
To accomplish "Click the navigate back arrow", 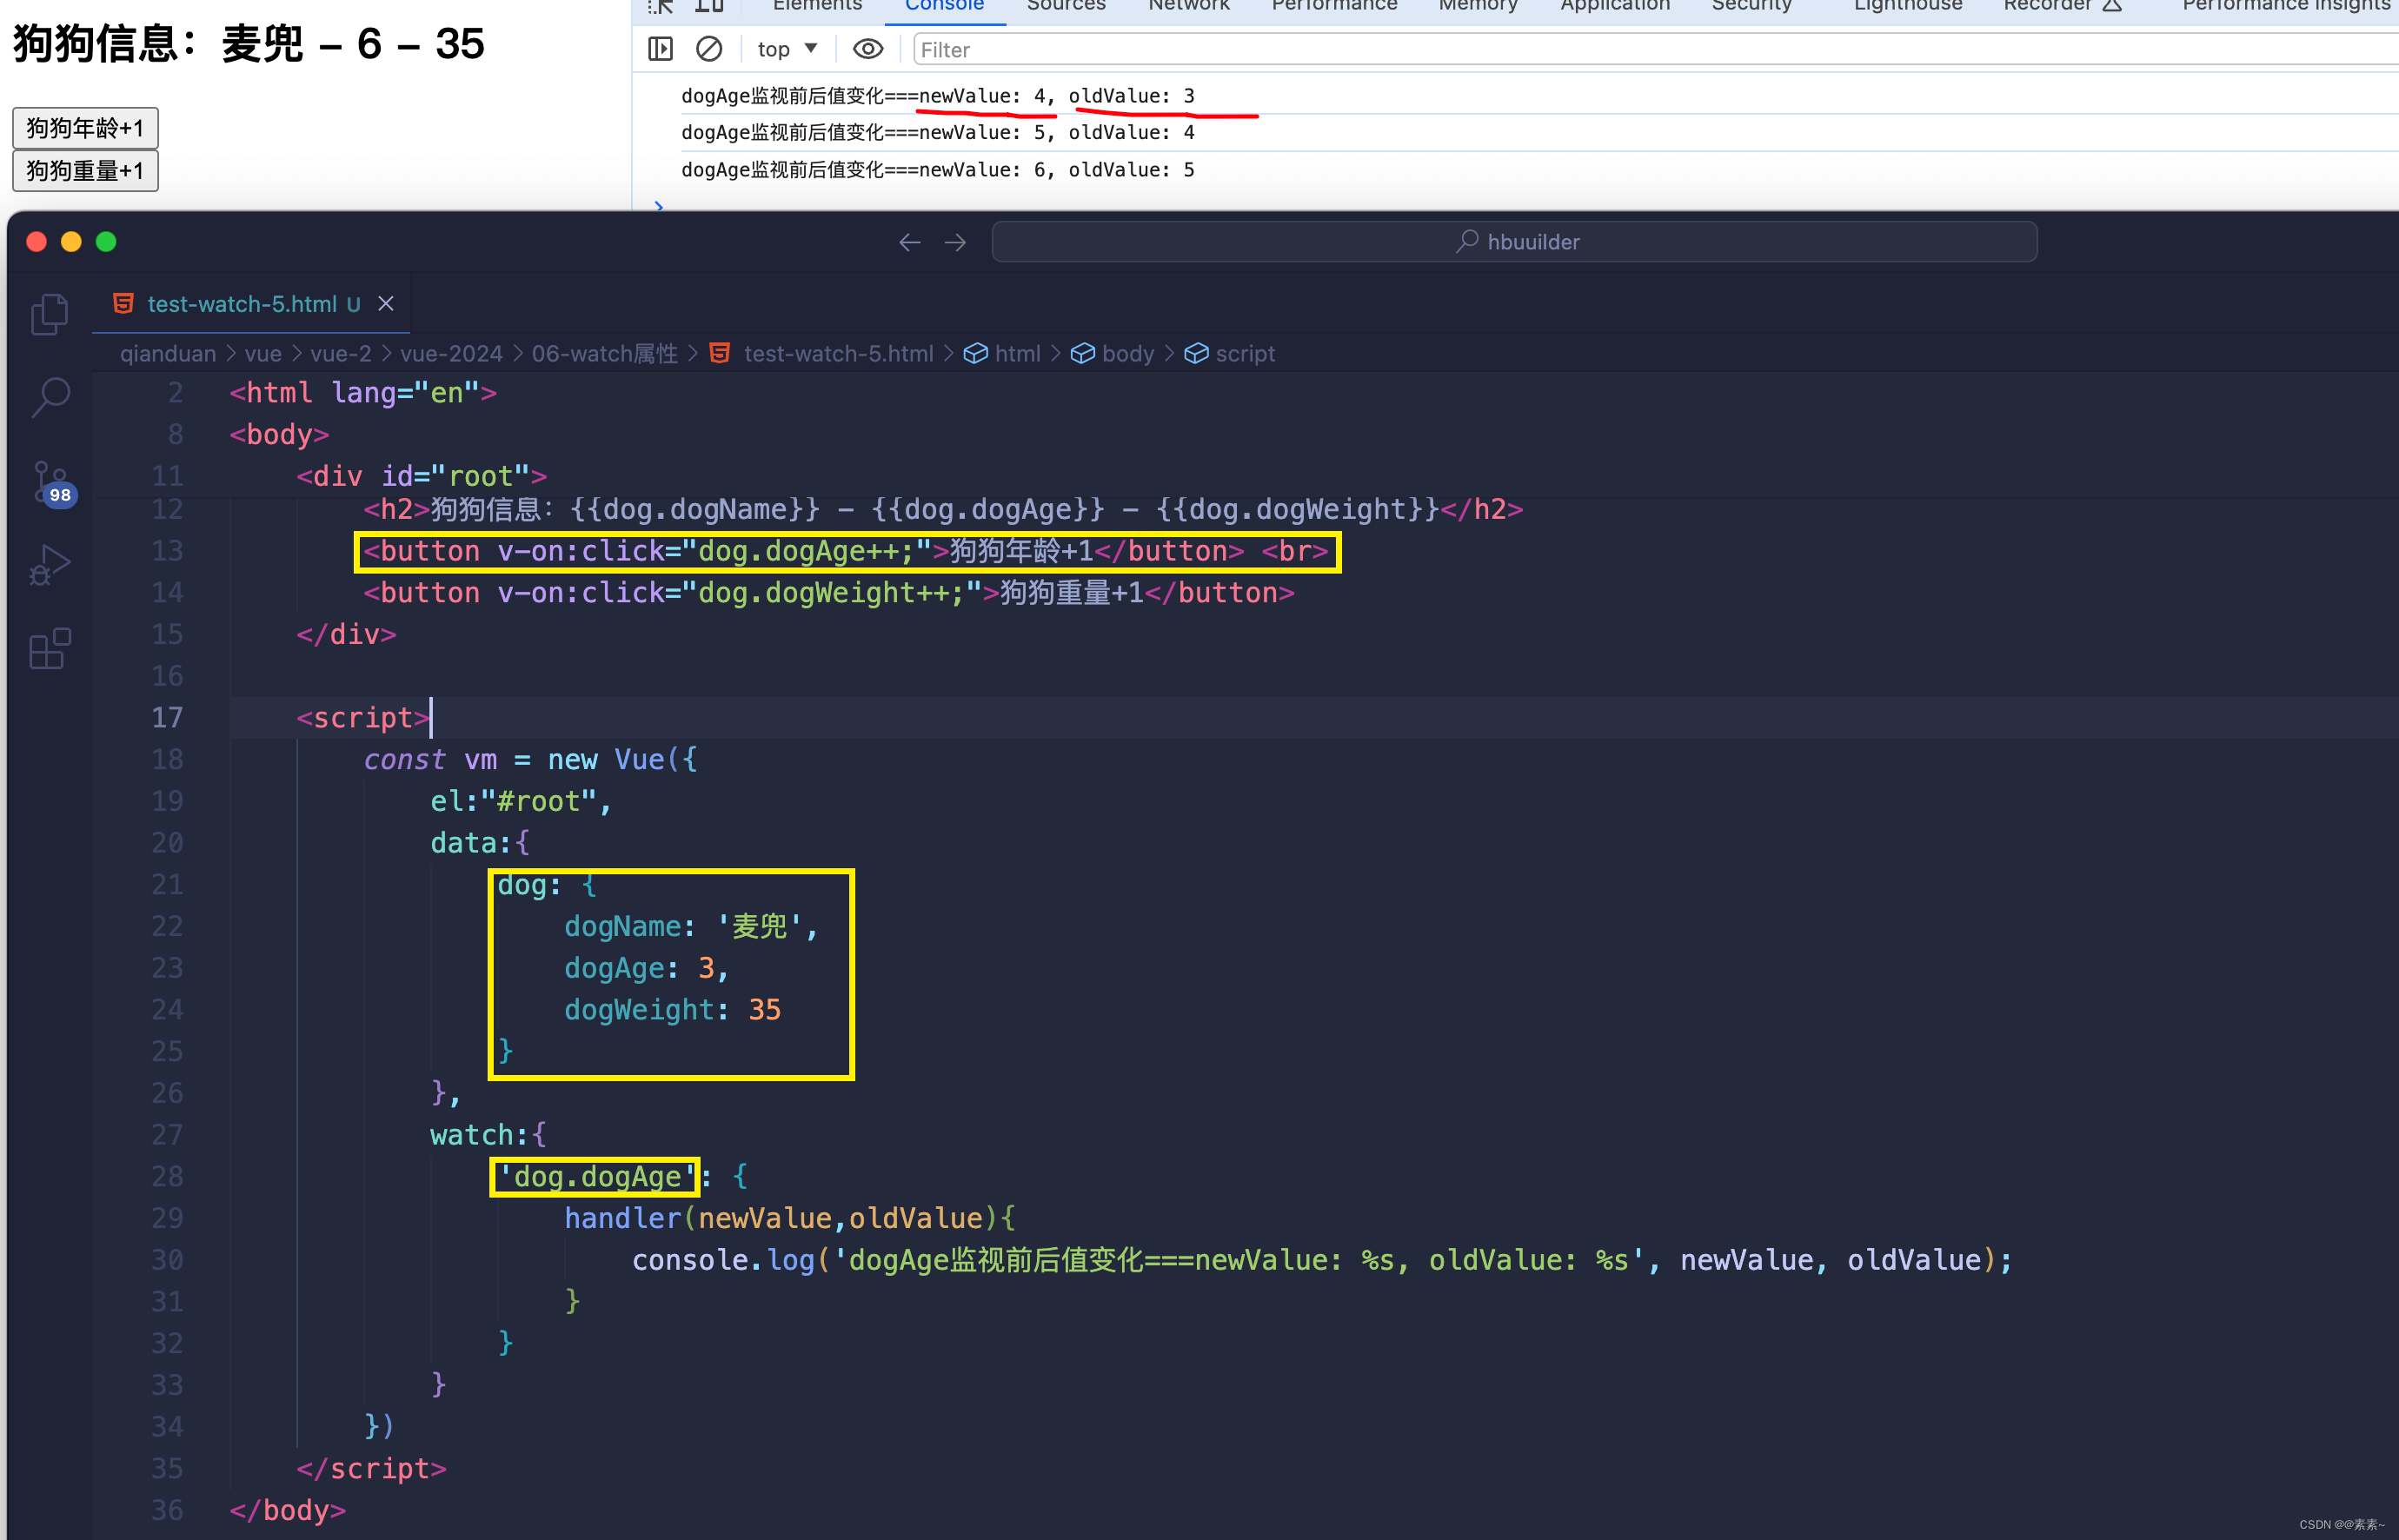I will pyautogui.click(x=909, y=242).
